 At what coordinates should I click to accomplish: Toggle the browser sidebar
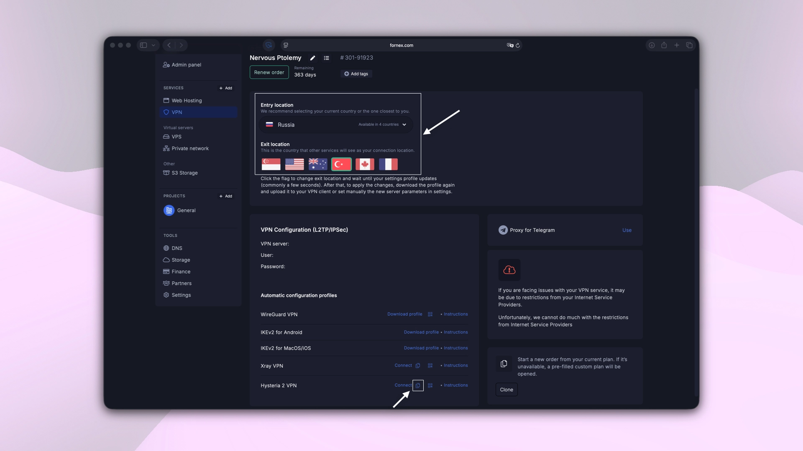click(143, 45)
